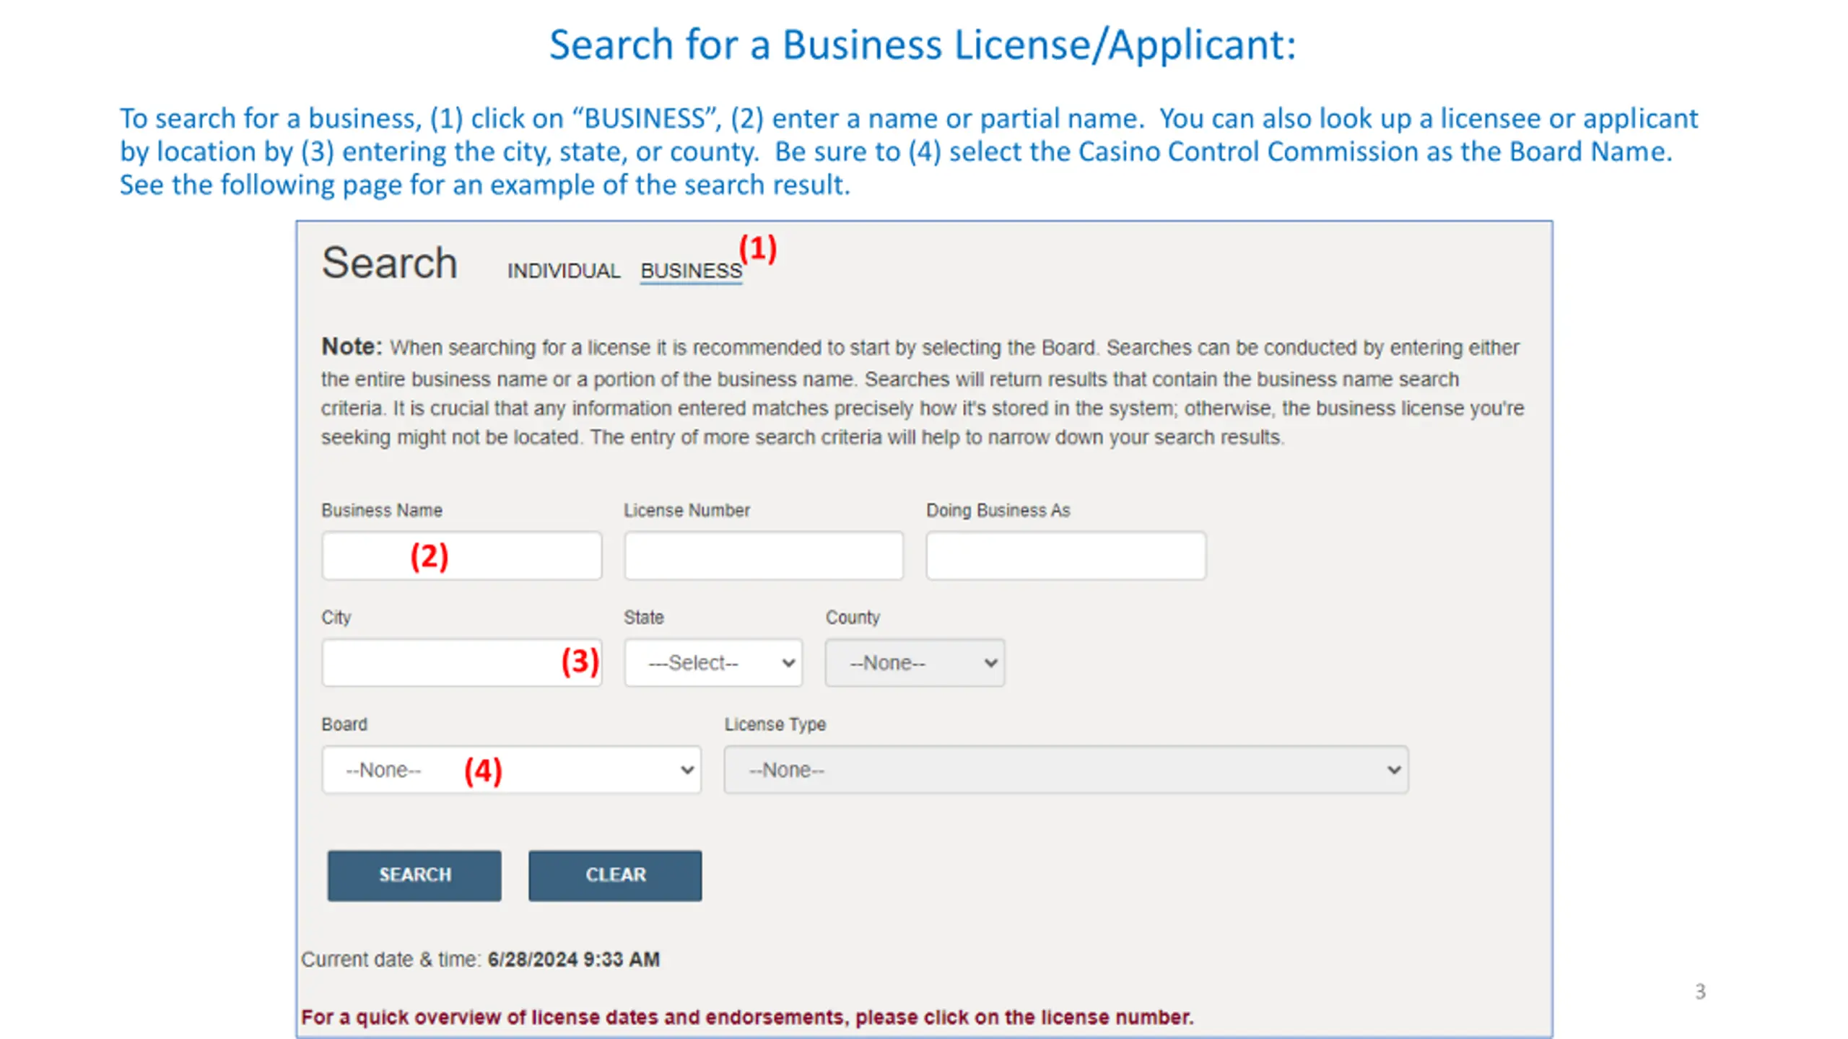Click the date value '6/28/2024 9:33 AM'
Image resolution: width=1848 pixels, height=1039 pixels.
coord(574,960)
